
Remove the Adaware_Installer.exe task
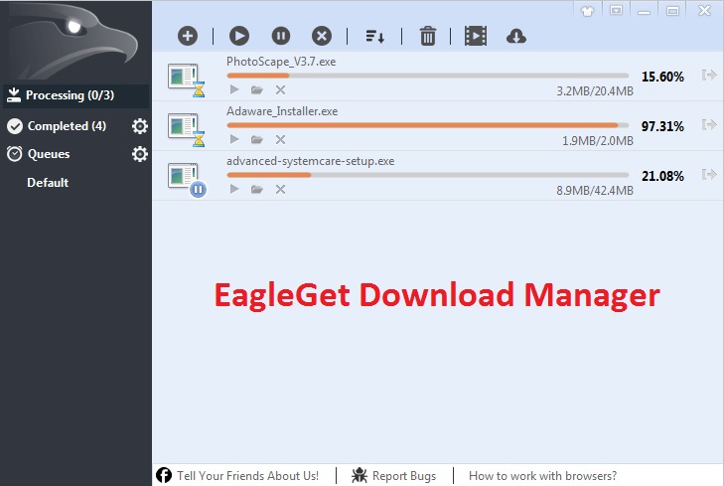tap(280, 139)
